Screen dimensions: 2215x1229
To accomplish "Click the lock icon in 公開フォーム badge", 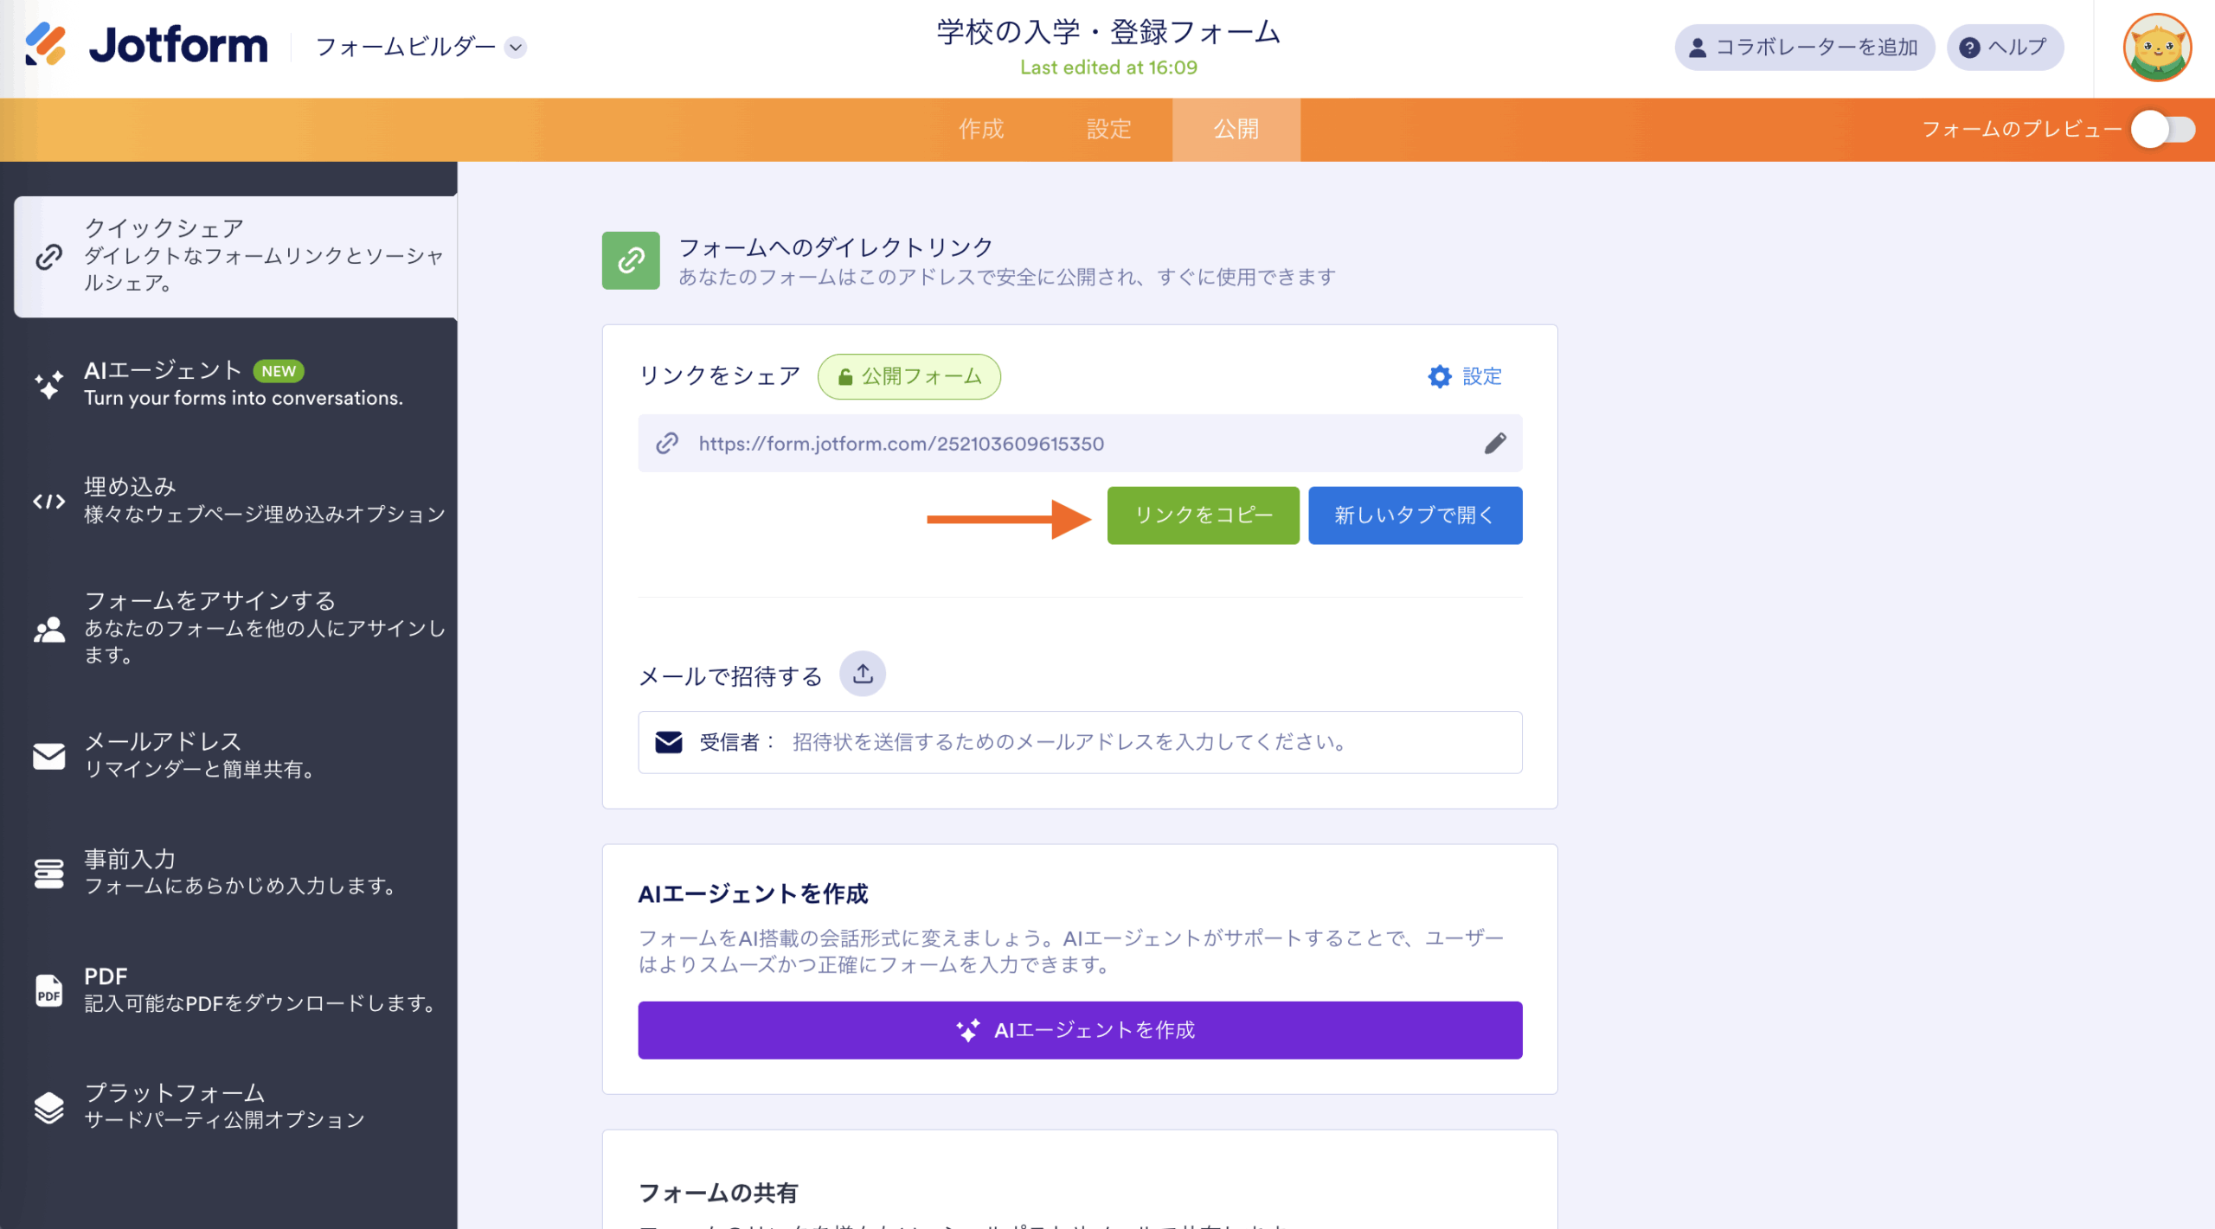I will (845, 376).
